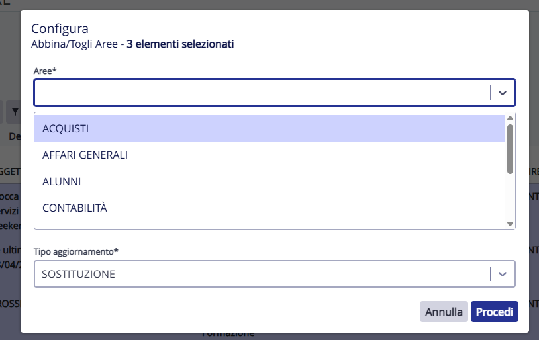Collapse the Aree dropdown using its chevron
Screen dimensions: 539x340
[503, 93]
